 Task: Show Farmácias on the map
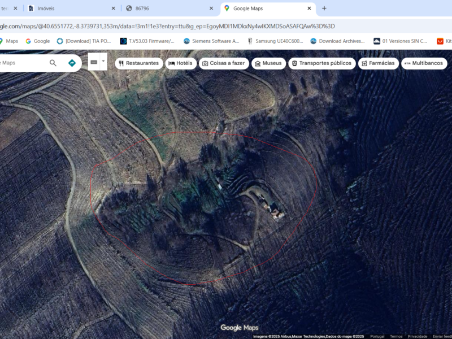click(x=378, y=63)
